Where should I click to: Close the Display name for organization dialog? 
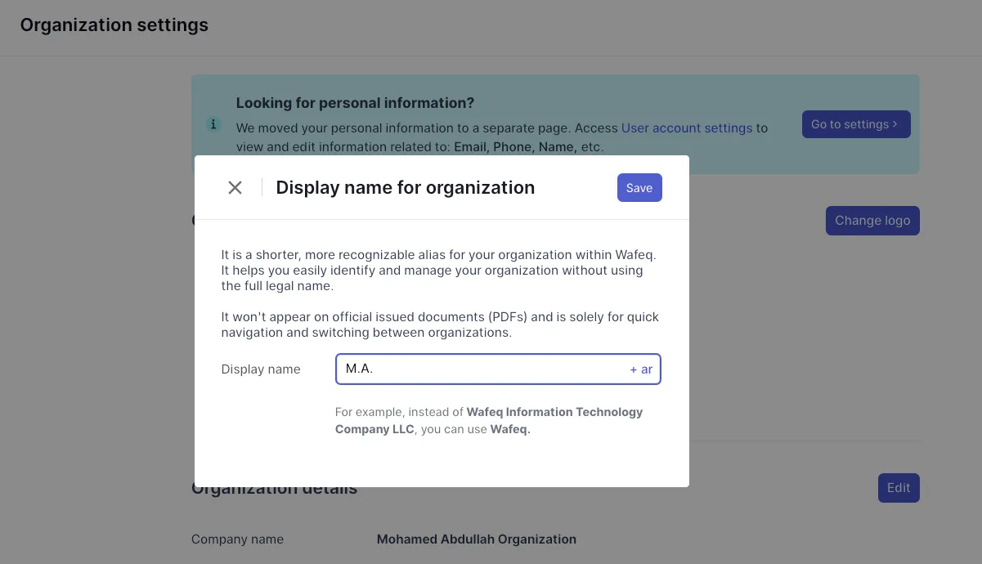click(x=235, y=187)
